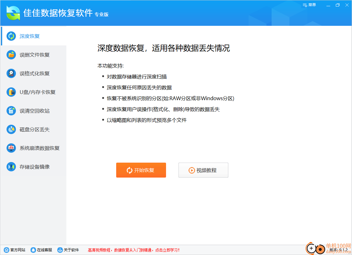Click the customer service icon beside 在线客服
The width and height of the screenshot is (352, 255).
33,250
